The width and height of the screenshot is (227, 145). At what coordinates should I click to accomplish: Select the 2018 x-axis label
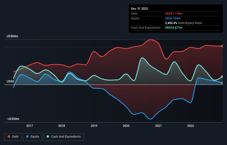pyautogui.click(x=62, y=126)
